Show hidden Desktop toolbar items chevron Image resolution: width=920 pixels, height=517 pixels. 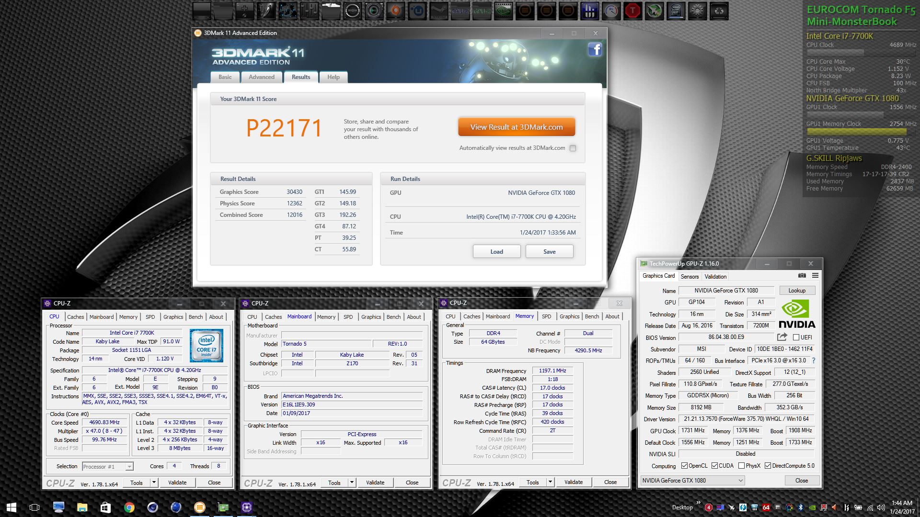pyautogui.click(x=698, y=503)
